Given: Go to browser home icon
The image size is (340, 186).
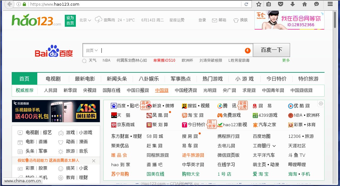Looking at the screenshot, I should coord(304,4).
